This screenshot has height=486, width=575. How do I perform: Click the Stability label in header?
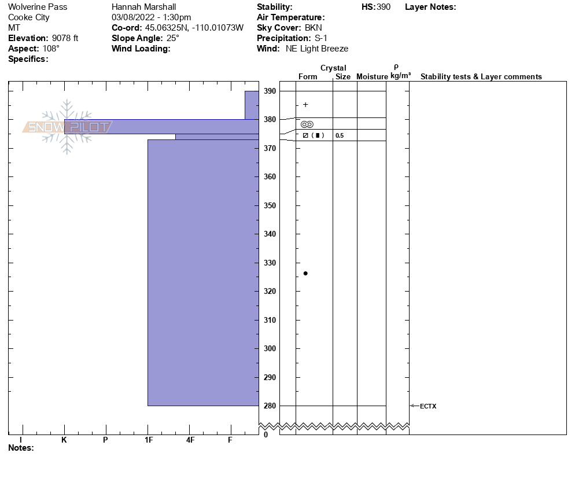275,7
